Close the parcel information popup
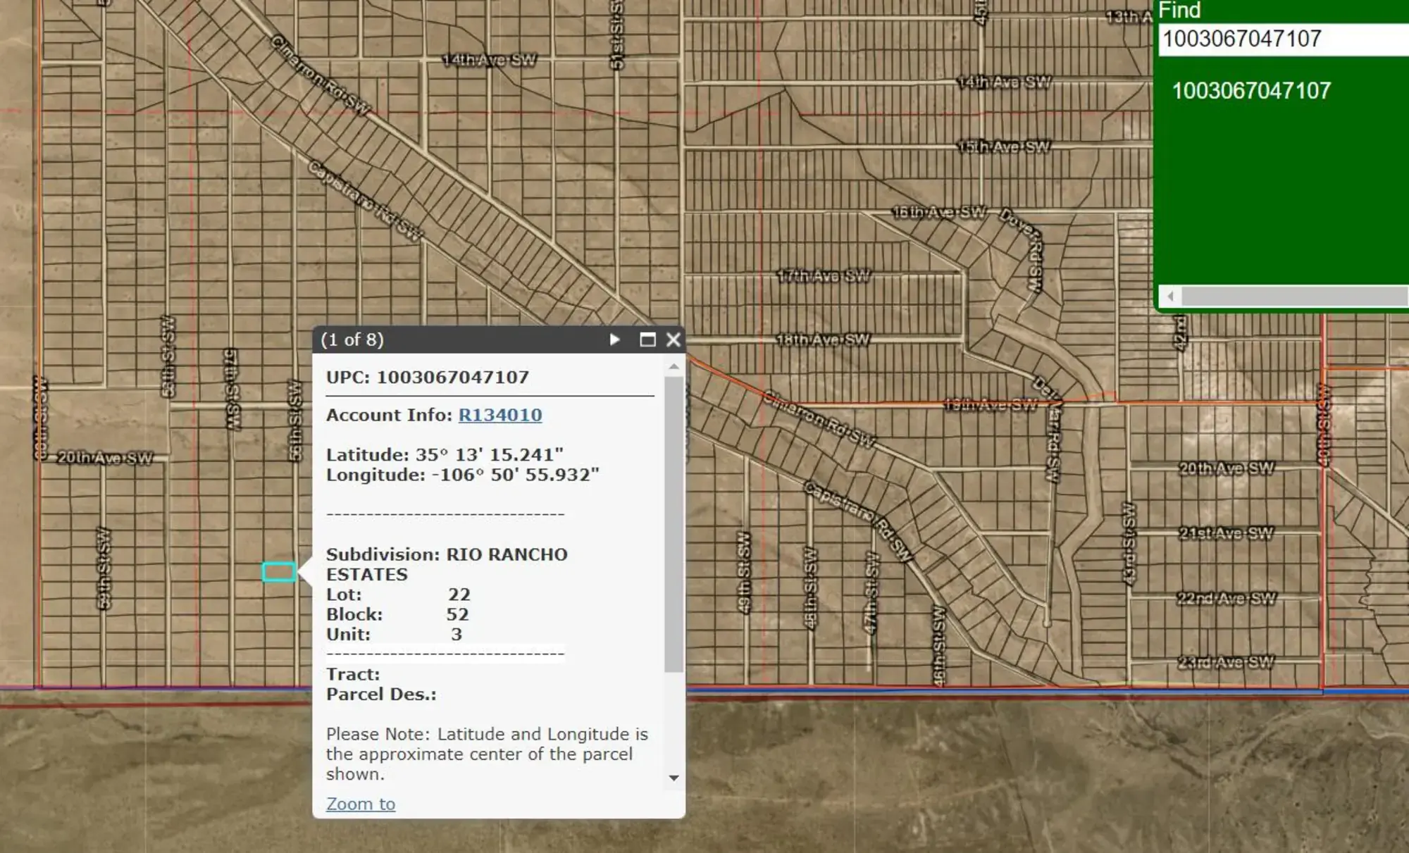 click(x=672, y=340)
